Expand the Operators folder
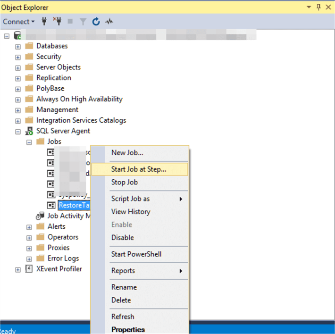The image size is (335, 334). coord(29,238)
